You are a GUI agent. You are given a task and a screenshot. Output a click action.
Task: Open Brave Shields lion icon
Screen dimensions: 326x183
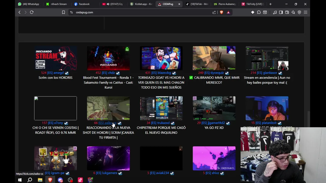pyautogui.click(x=221, y=12)
